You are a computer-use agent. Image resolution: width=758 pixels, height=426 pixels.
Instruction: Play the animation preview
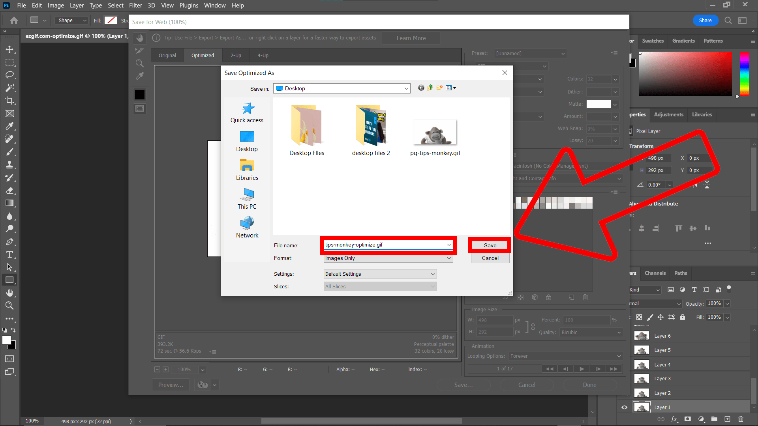[582, 368]
